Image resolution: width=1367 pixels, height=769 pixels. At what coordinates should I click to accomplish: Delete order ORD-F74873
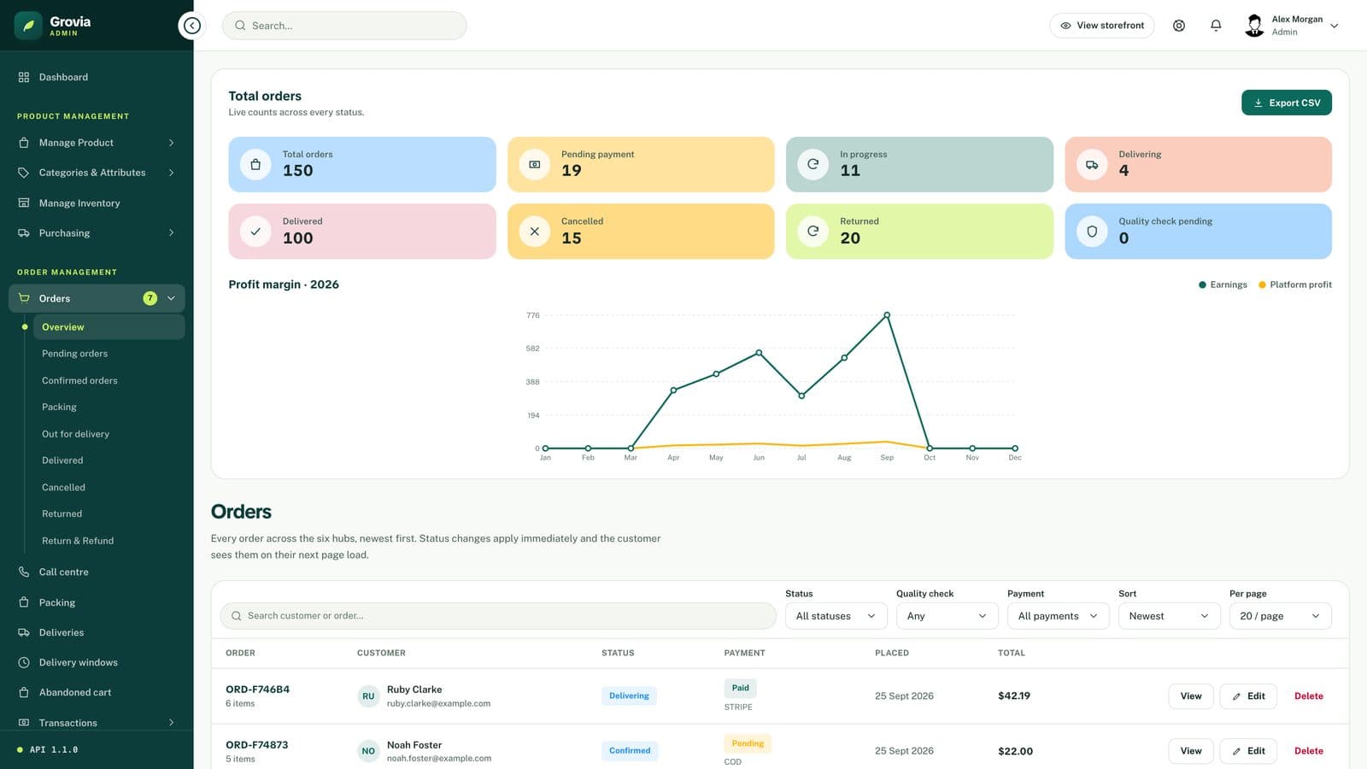[1309, 751]
